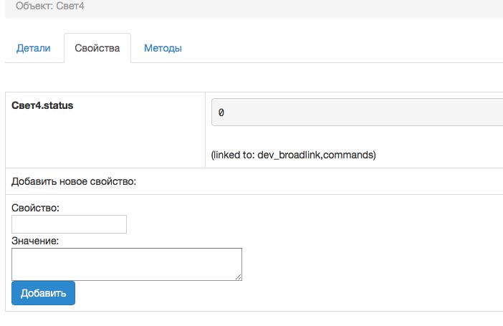Click the 0 value in status field
503x326 pixels.
point(221,113)
